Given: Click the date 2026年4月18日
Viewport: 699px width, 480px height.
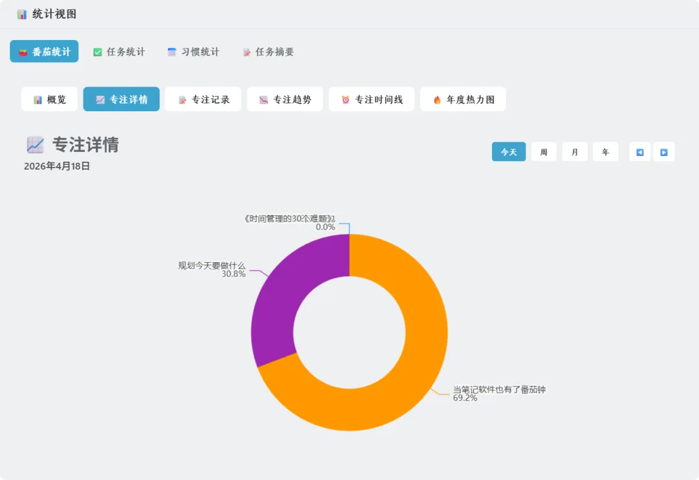Looking at the screenshot, I should point(56,166).
